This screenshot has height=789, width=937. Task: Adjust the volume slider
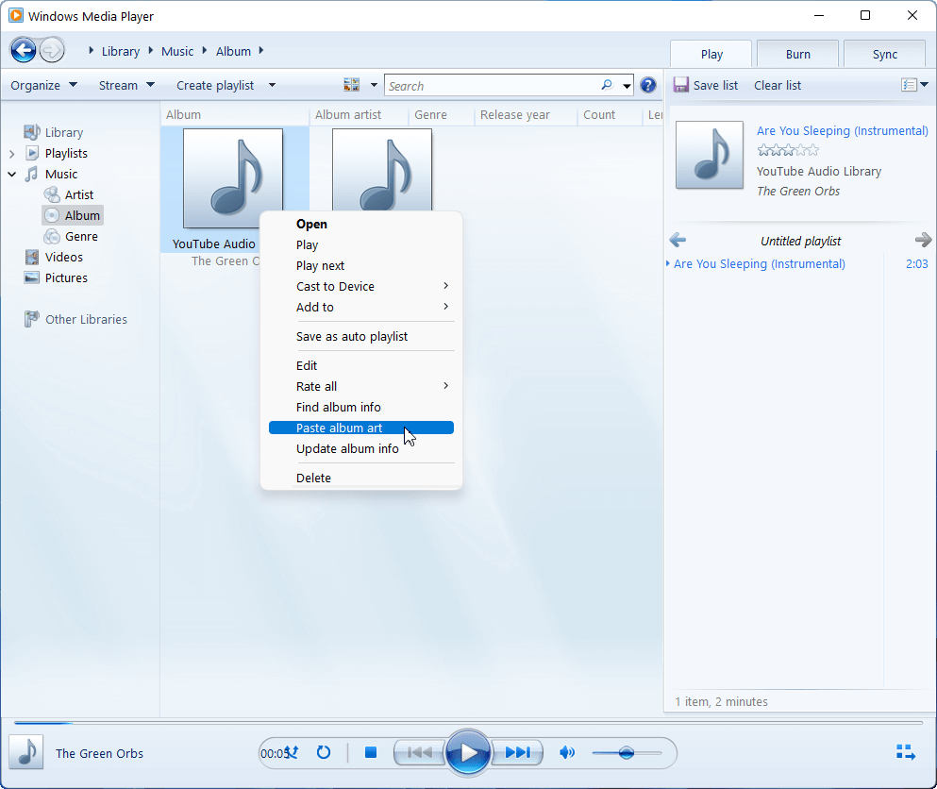627,752
